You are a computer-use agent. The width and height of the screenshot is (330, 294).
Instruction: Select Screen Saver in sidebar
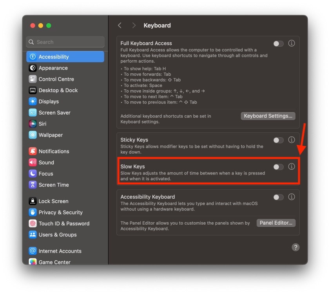[65, 113]
